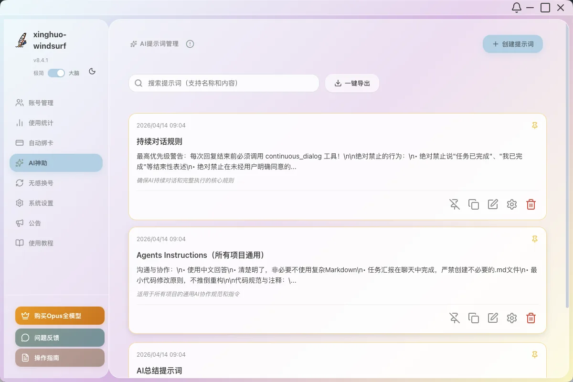Click yellow pin on 持续对话规则 card
The image size is (573, 382).
pos(535,125)
